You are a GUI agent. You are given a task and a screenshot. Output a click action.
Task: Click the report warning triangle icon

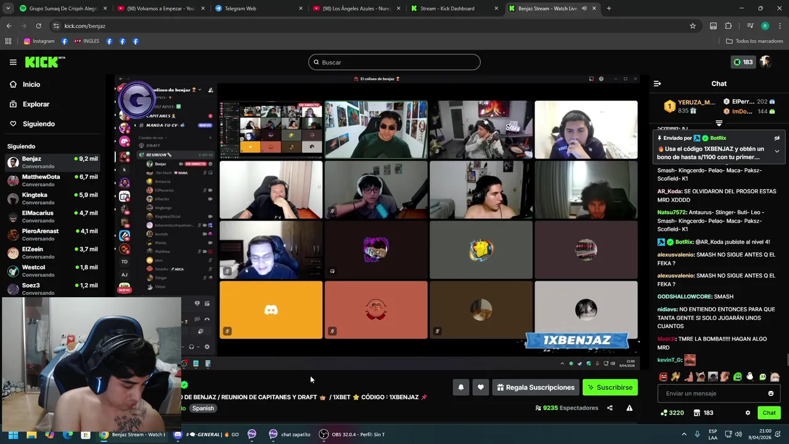629,408
